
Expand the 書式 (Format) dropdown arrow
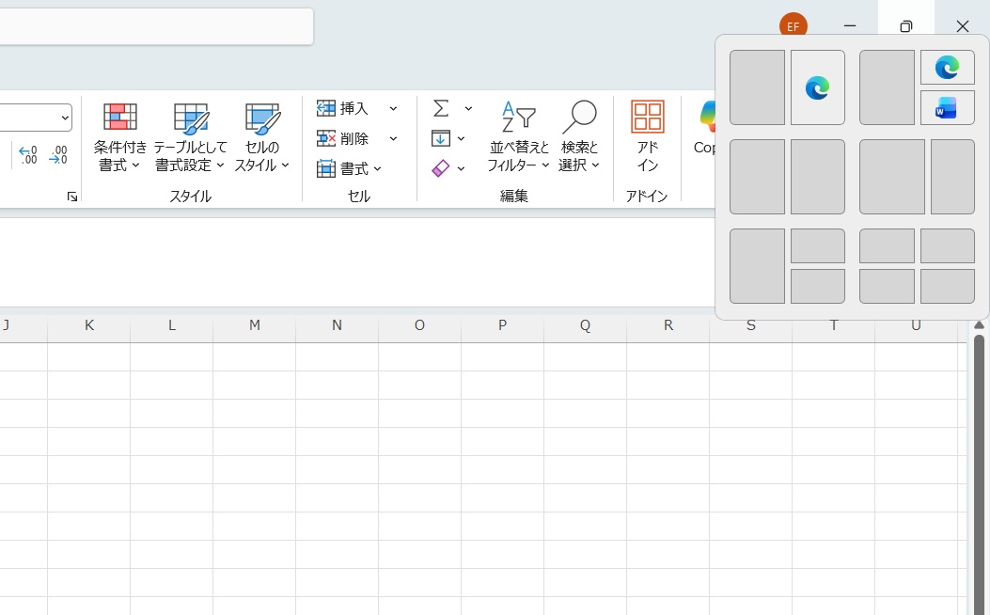coord(378,169)
